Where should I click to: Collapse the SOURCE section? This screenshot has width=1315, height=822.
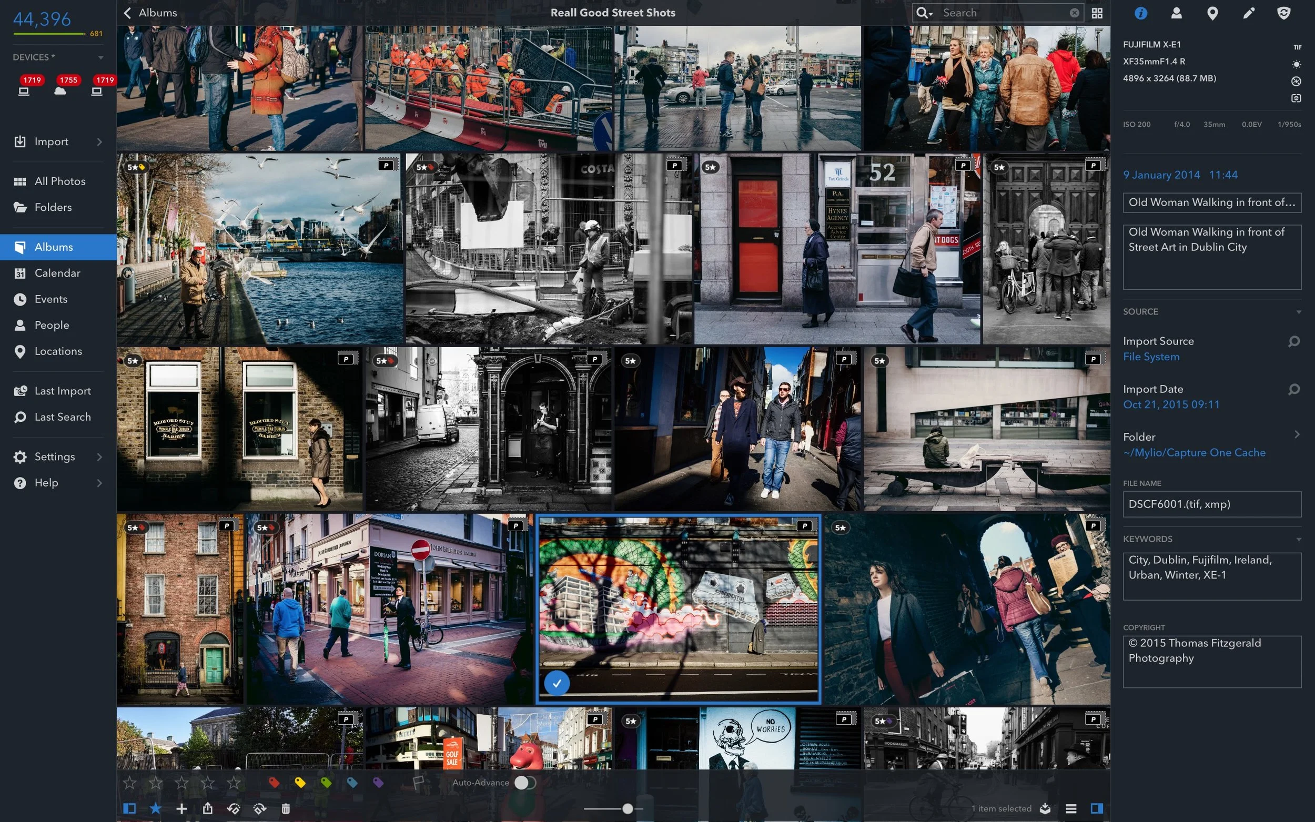1298,312
